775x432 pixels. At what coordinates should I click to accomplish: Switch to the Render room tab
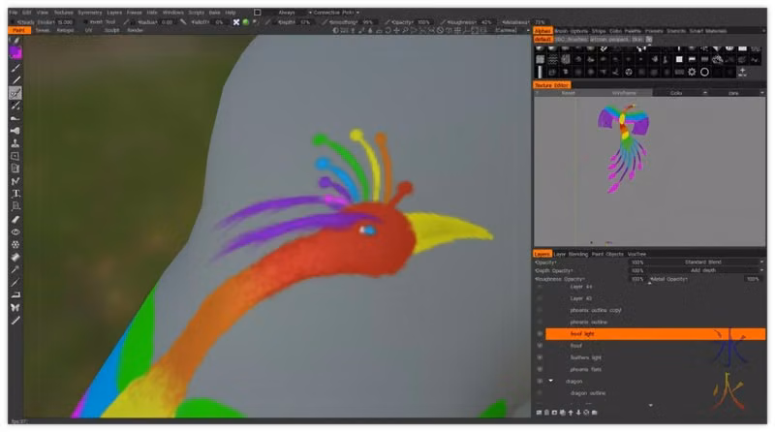tap(135, 30)
